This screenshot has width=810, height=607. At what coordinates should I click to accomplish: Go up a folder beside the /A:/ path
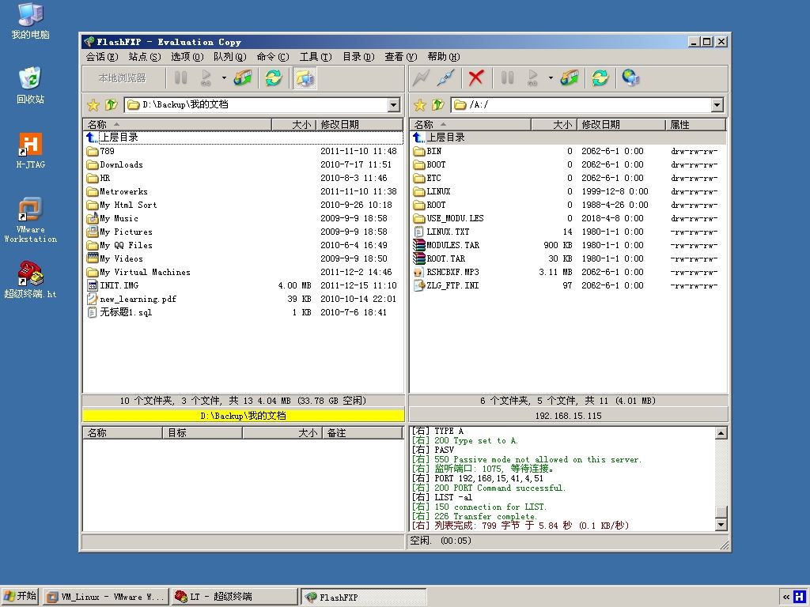point(437,105)
